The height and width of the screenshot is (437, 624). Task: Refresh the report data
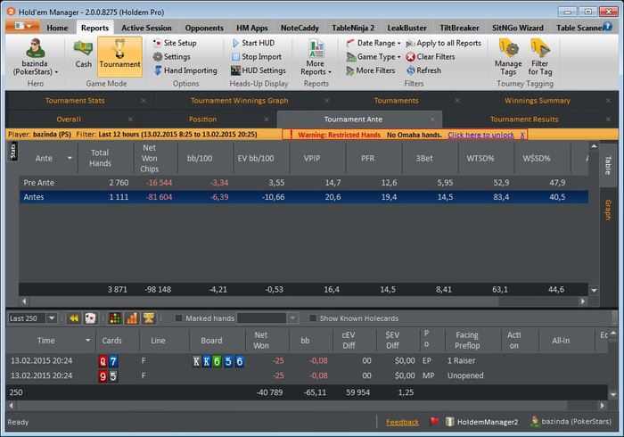[x=423, y=70]
